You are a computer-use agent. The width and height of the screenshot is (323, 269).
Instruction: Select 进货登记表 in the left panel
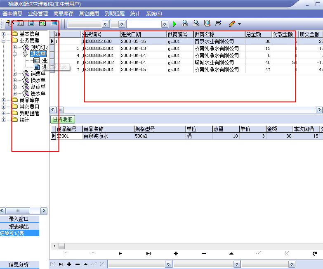tap(19, 233)
